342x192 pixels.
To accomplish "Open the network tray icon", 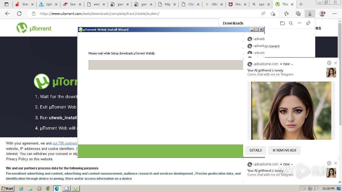I will (310, 189).
